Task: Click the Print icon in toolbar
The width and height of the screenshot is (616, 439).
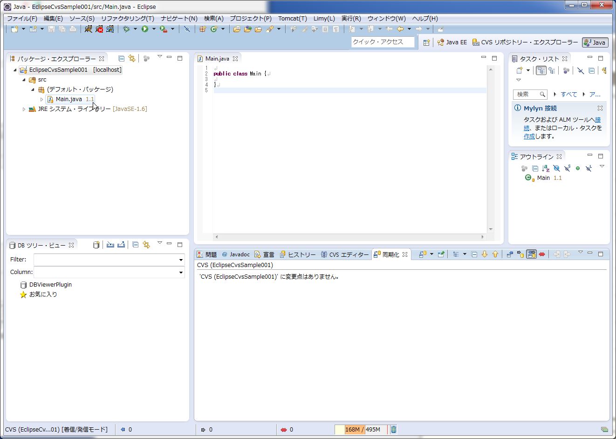Action: point(73,29)
